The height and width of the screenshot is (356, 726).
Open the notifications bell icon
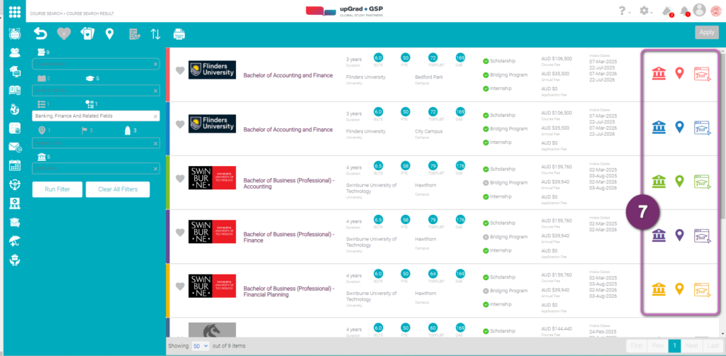tap(684, 11)
